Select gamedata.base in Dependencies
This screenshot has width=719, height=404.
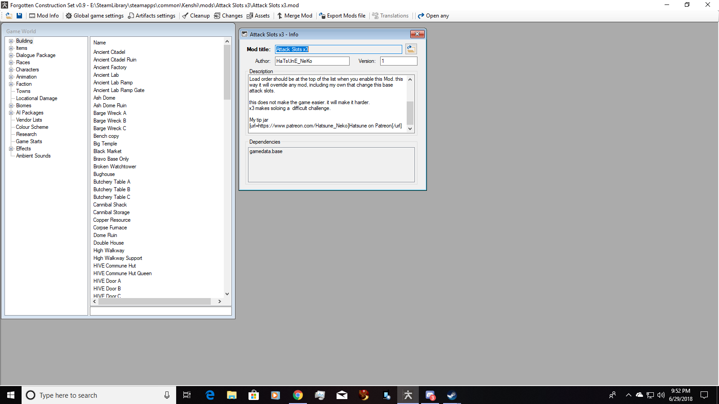(266, 151)
